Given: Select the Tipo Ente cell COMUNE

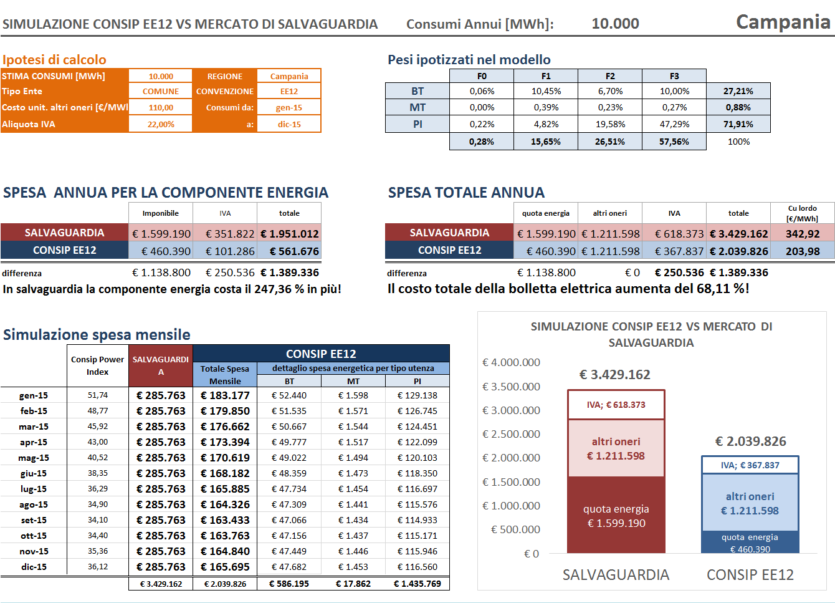Looking at the screenshot, I should [x=161, y=91].
